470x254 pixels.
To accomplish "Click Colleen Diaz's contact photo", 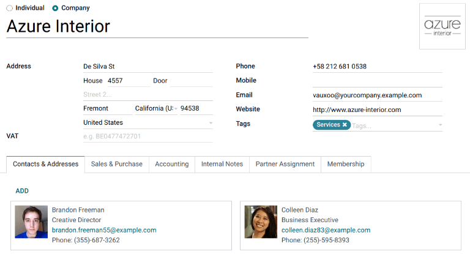I will [261, 222].
